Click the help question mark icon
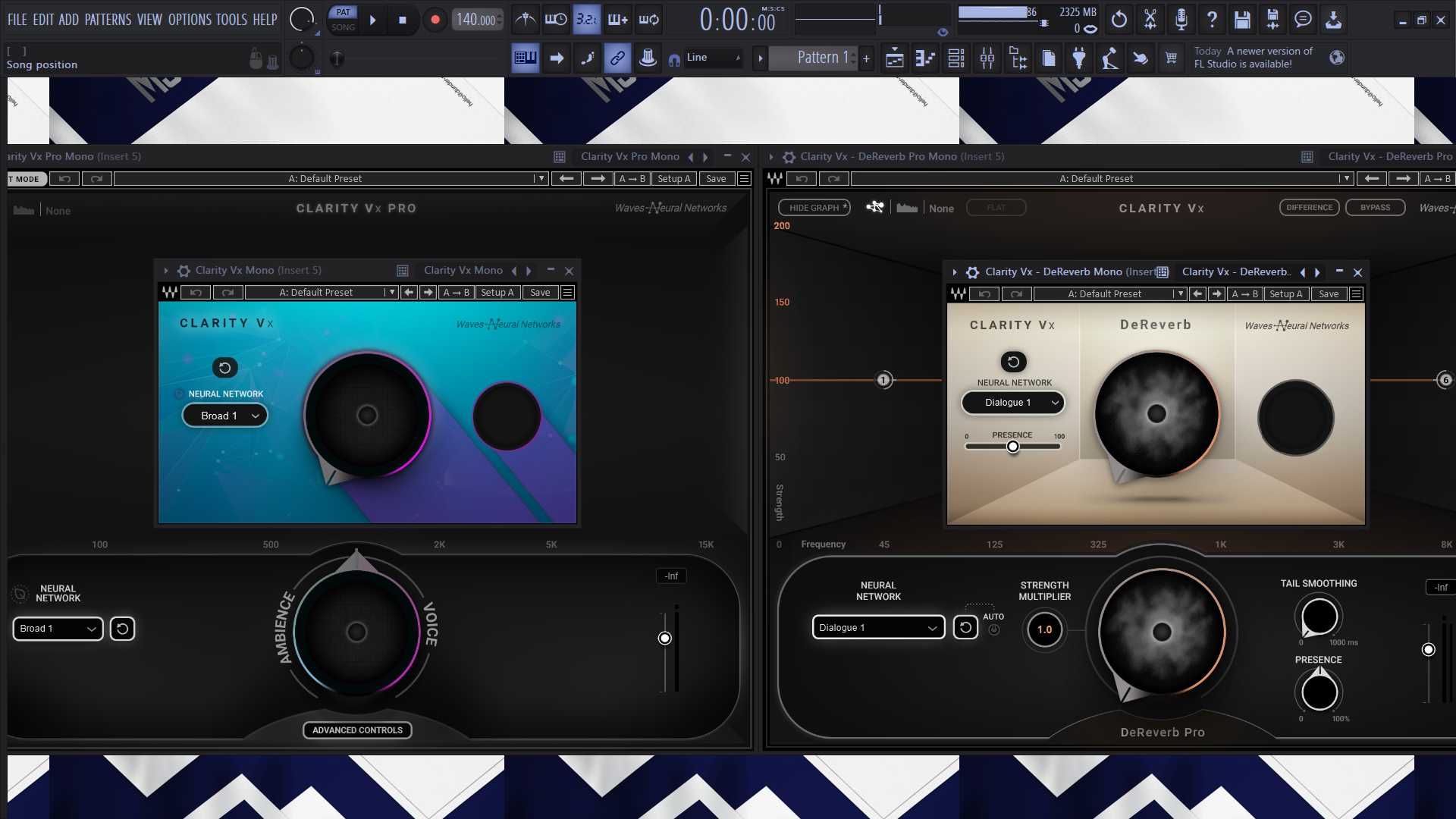1456x819 pixels. 1212,20
